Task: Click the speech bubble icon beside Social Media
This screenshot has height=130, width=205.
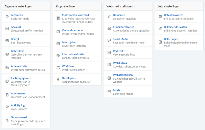Action: pos(109,40)
